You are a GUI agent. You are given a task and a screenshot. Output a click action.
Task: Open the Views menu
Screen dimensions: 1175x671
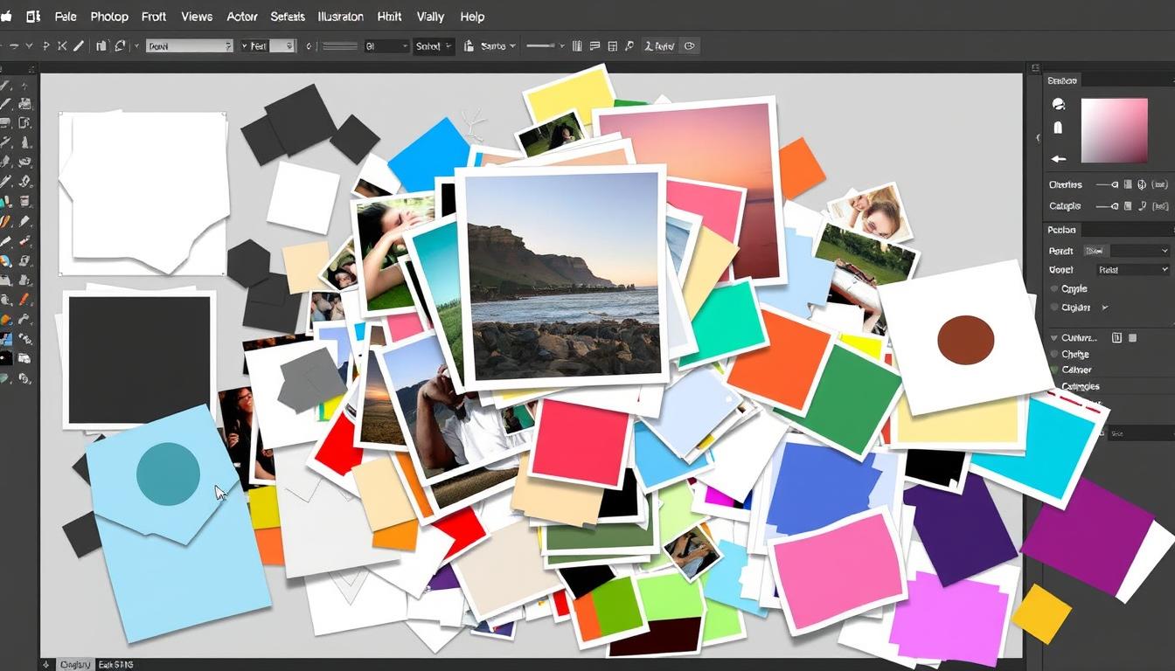196,16
